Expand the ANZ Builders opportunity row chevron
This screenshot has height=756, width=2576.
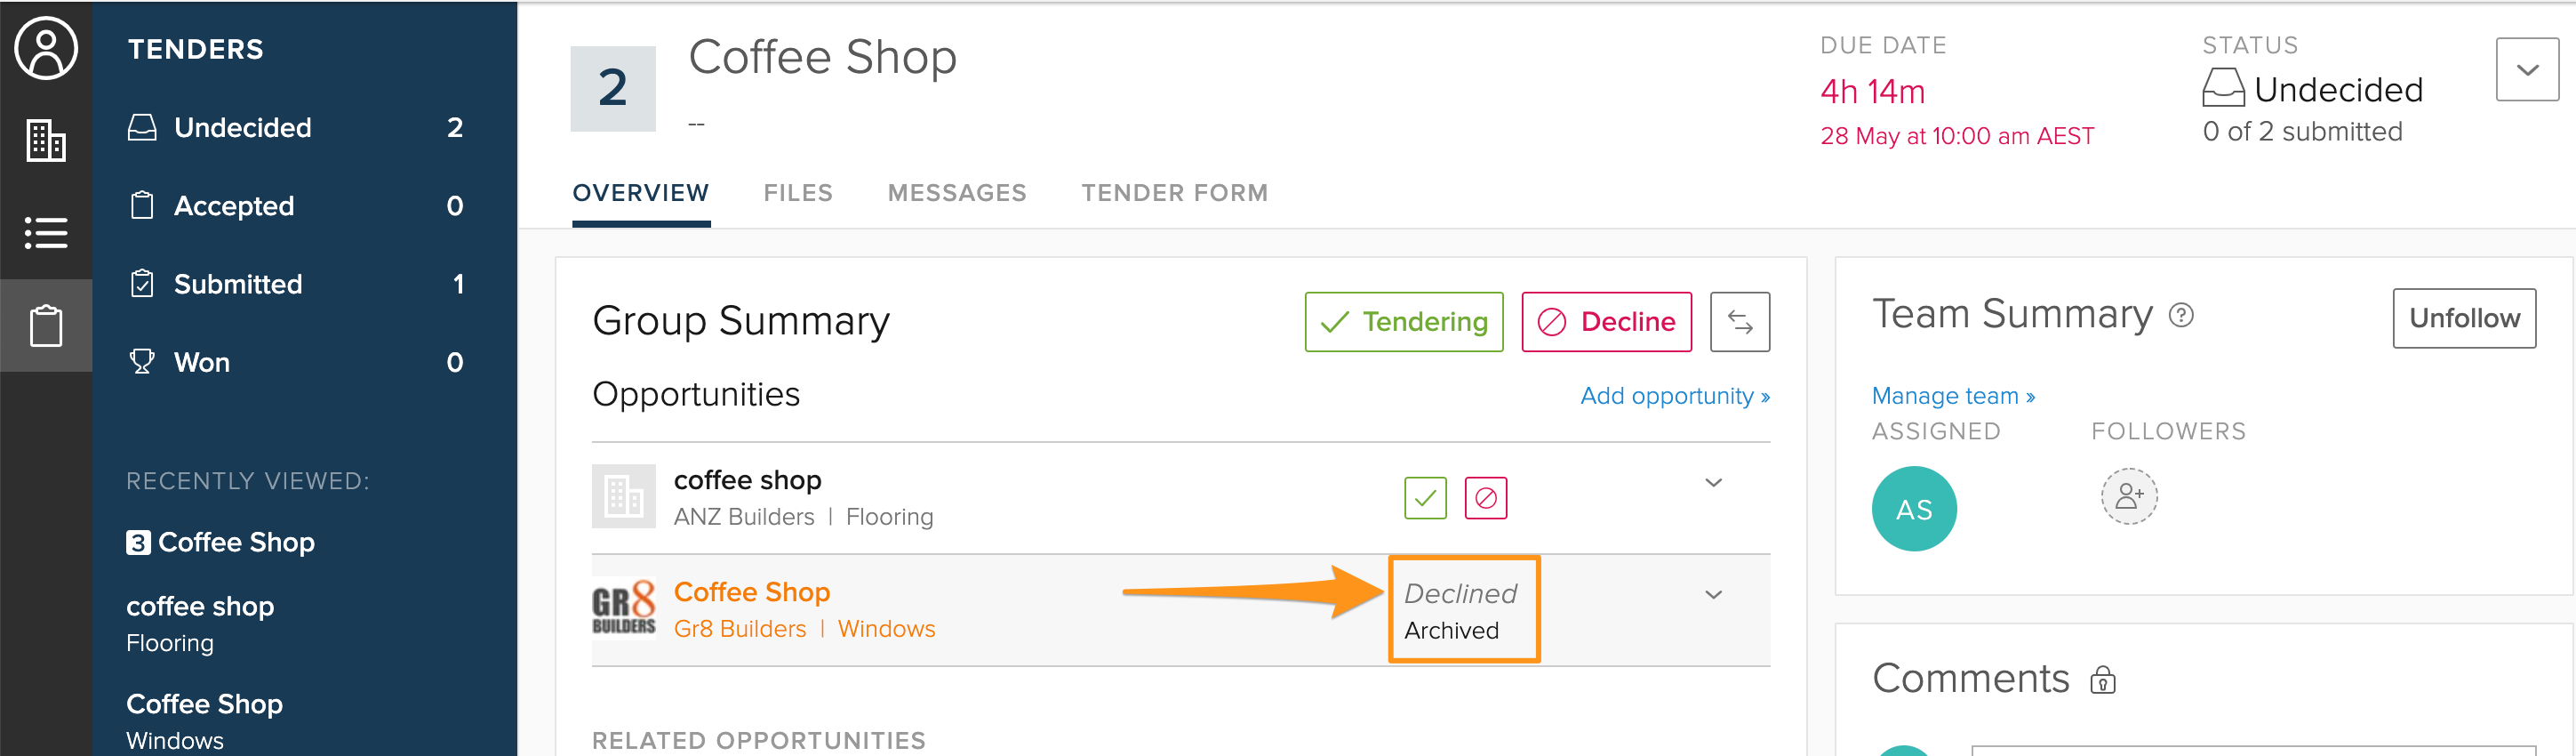coord(1713,483)
